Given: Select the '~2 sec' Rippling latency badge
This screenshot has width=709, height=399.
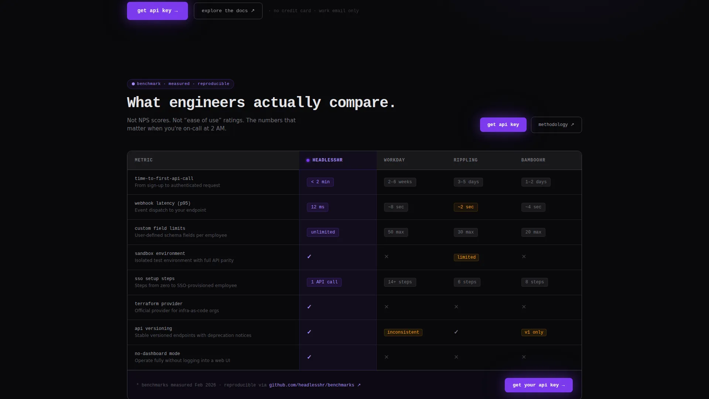Looking at the screenshot, I should pos(466,207).
